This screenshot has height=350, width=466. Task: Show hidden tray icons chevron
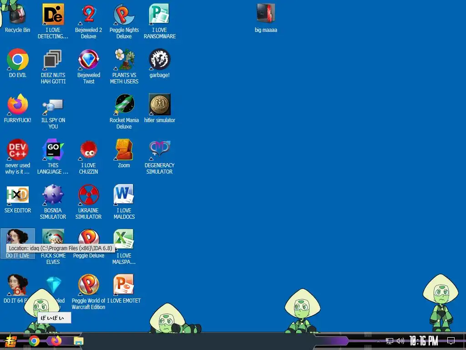pyautogui.click(x=378, y=341)
